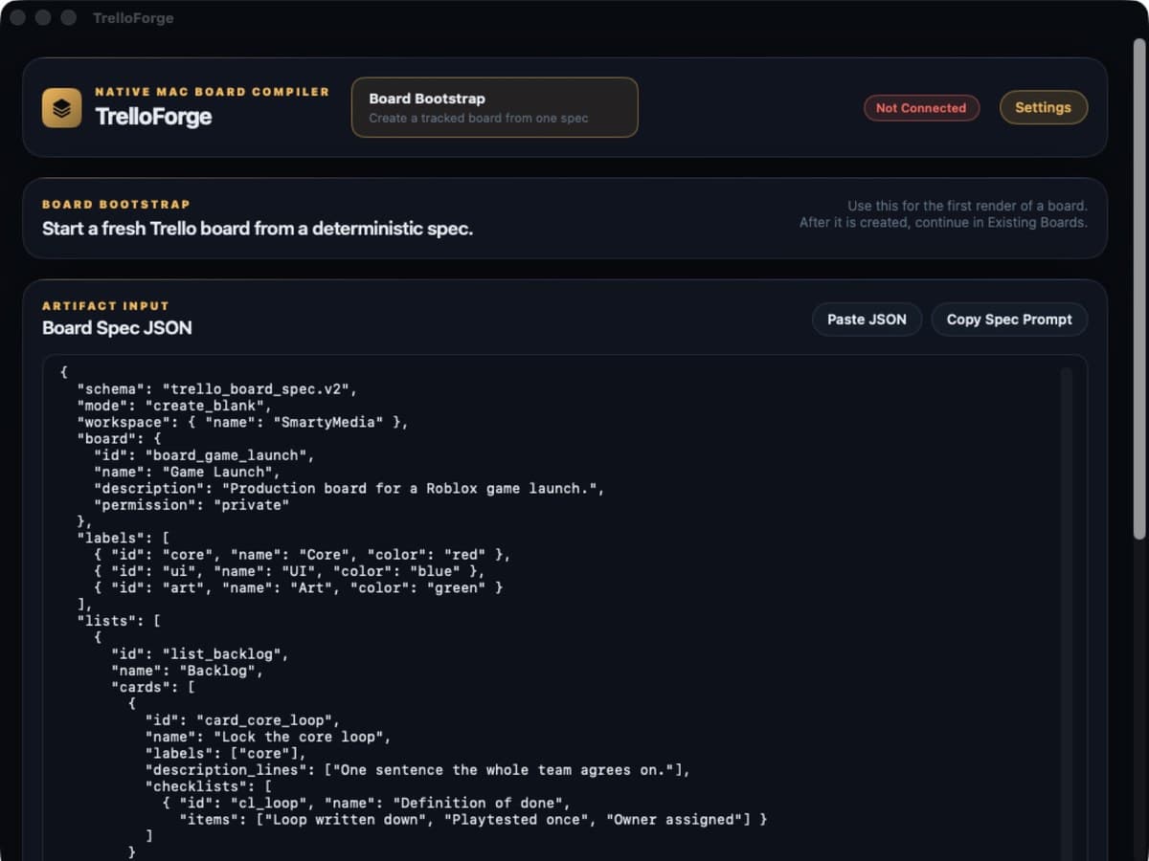Screen dimensions: 1149x861
Task: Click the red close window button
Action: 18,18
